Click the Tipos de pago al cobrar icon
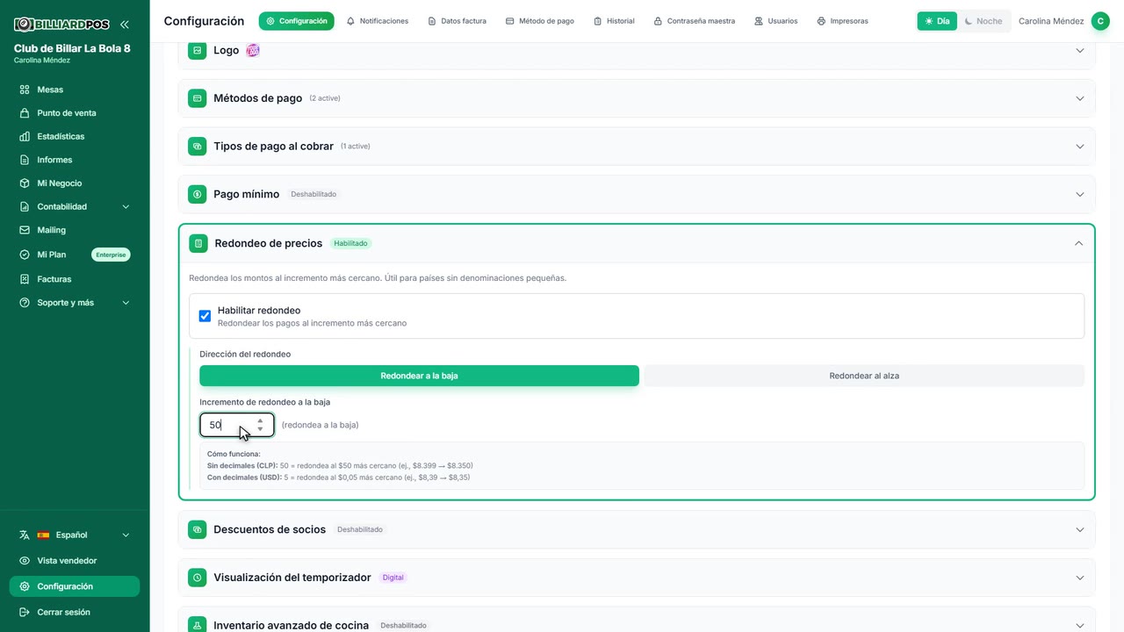 tap(198, 146)
